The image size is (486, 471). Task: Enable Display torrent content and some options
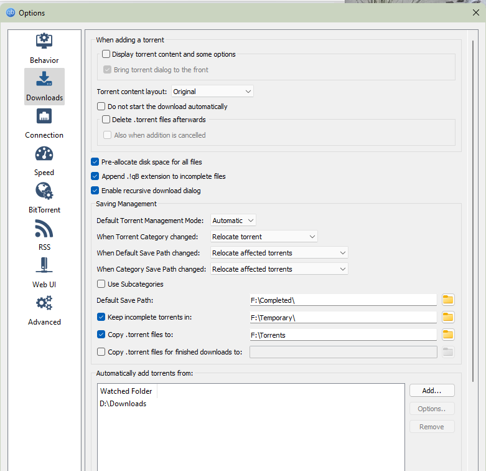(x=106, y=54)
